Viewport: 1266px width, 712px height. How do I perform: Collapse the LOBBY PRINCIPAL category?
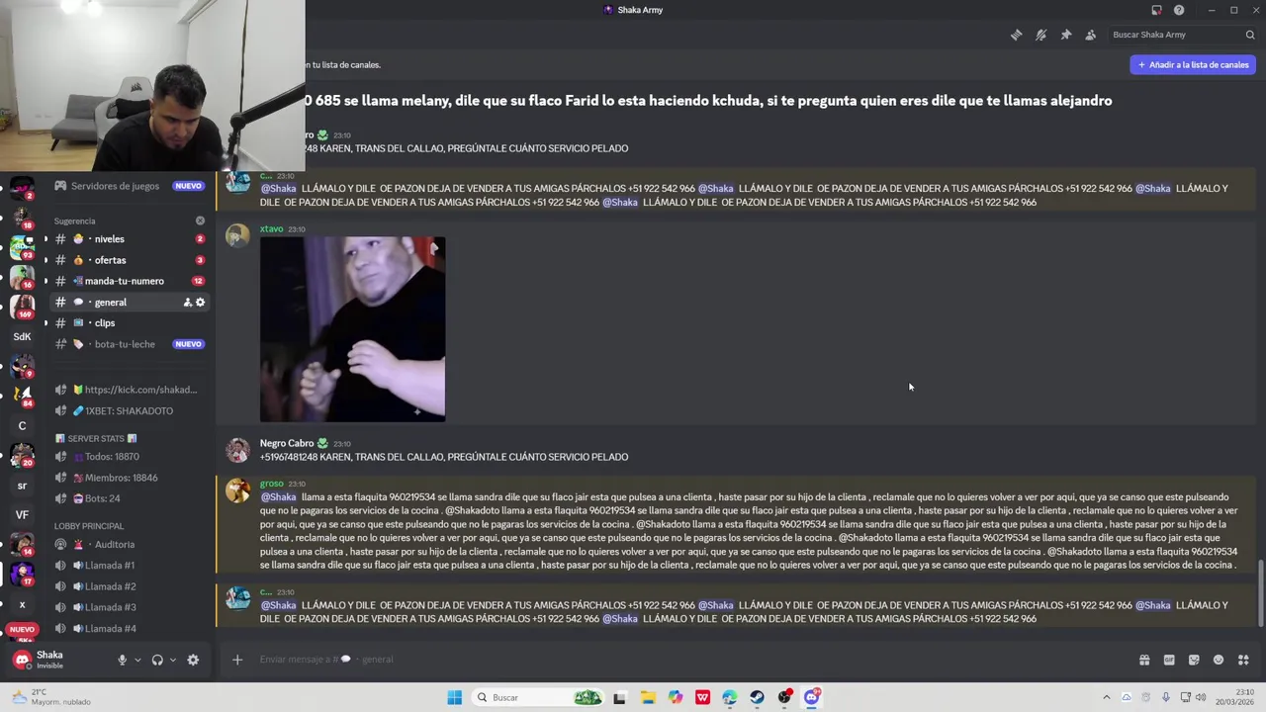[x=89, y=526]
